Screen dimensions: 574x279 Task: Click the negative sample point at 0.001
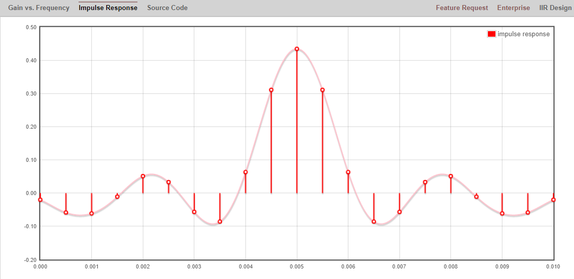(92, 214)
